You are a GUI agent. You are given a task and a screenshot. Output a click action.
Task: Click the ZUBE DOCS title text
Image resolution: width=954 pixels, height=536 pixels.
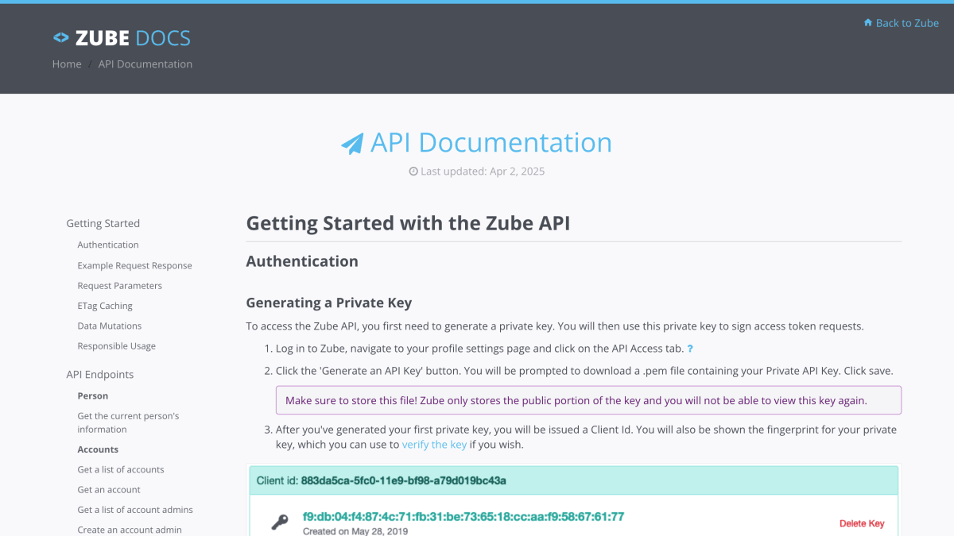tap(133, 37)
